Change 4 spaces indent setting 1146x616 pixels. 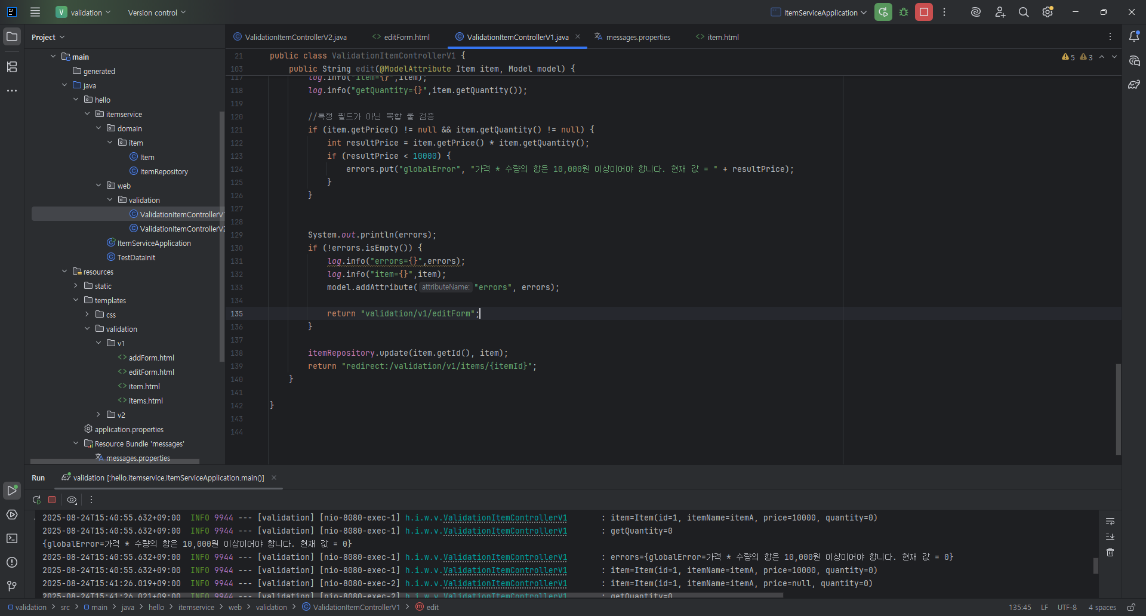1102,607
